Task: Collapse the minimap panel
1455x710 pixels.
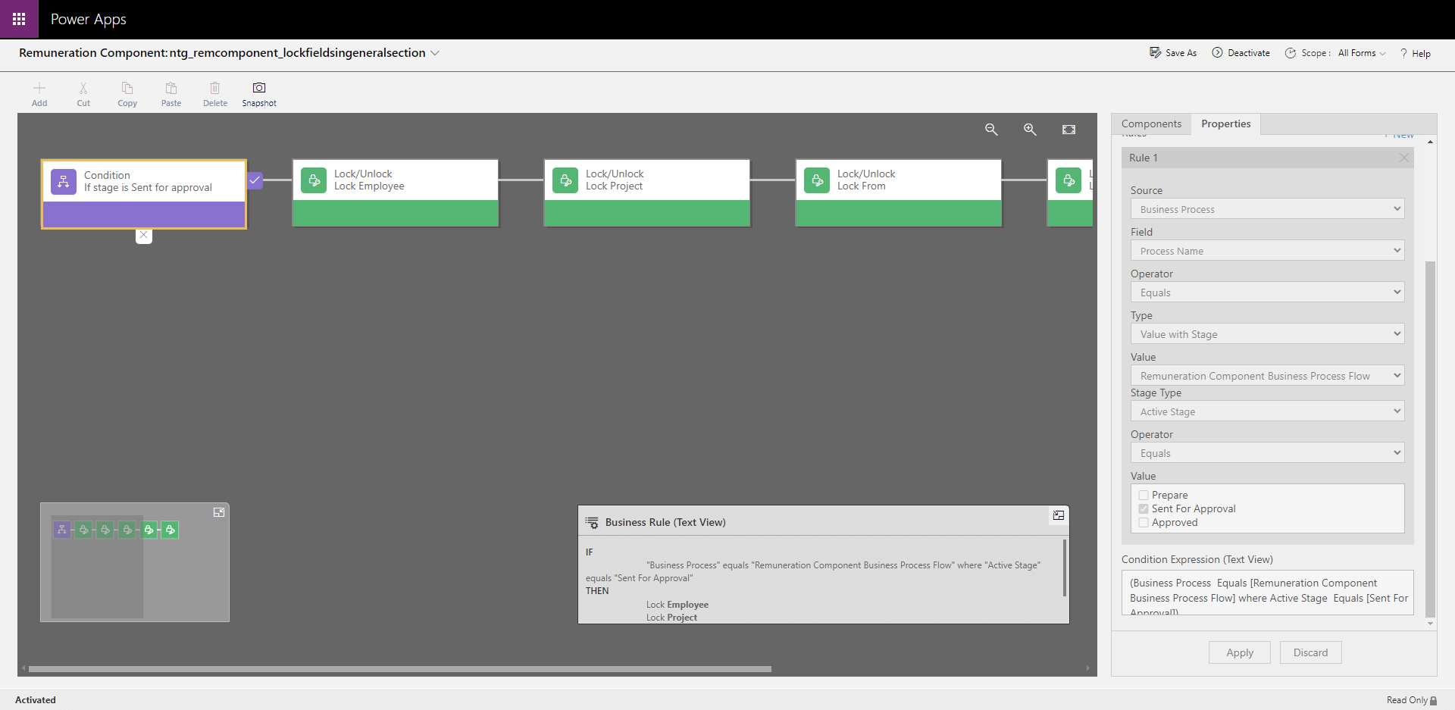Action: [219, 512]
